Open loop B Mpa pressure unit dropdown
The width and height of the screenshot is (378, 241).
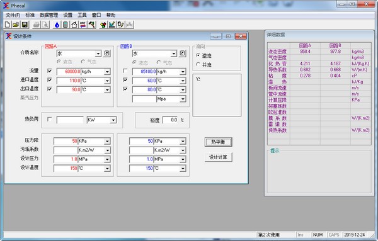[183, 99]
